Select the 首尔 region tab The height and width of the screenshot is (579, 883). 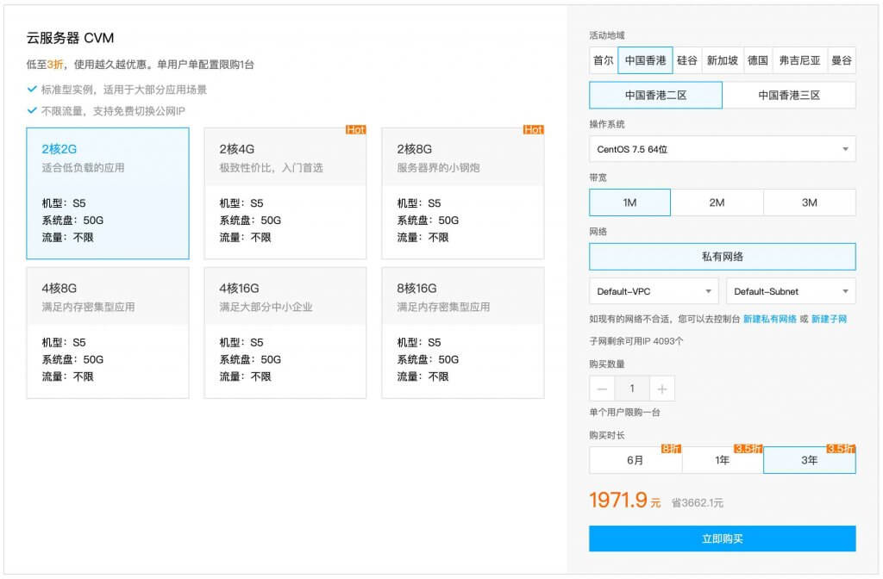tap(604, 60)
